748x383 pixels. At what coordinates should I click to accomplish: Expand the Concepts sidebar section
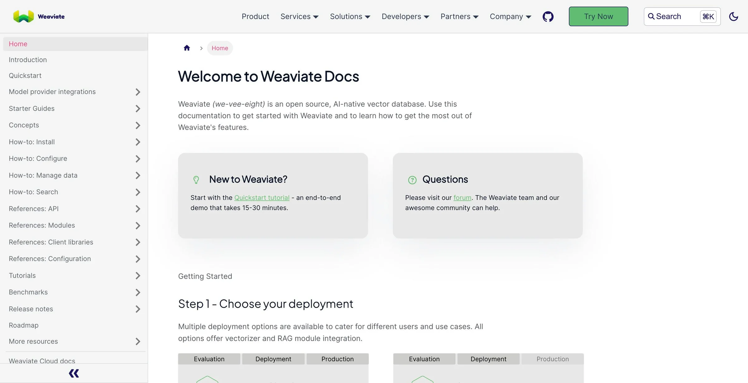[x=138, y=125]
